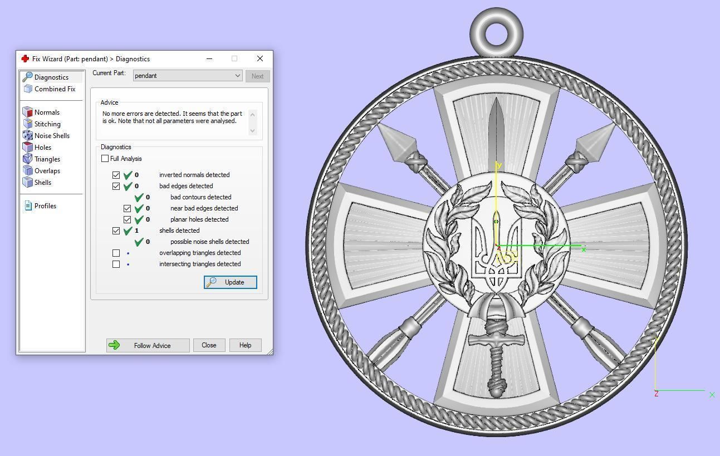Viewport: 720px width, 456px height.
Task: Enable the Full Analysis checkbox
Action: (x=105, y=159)
